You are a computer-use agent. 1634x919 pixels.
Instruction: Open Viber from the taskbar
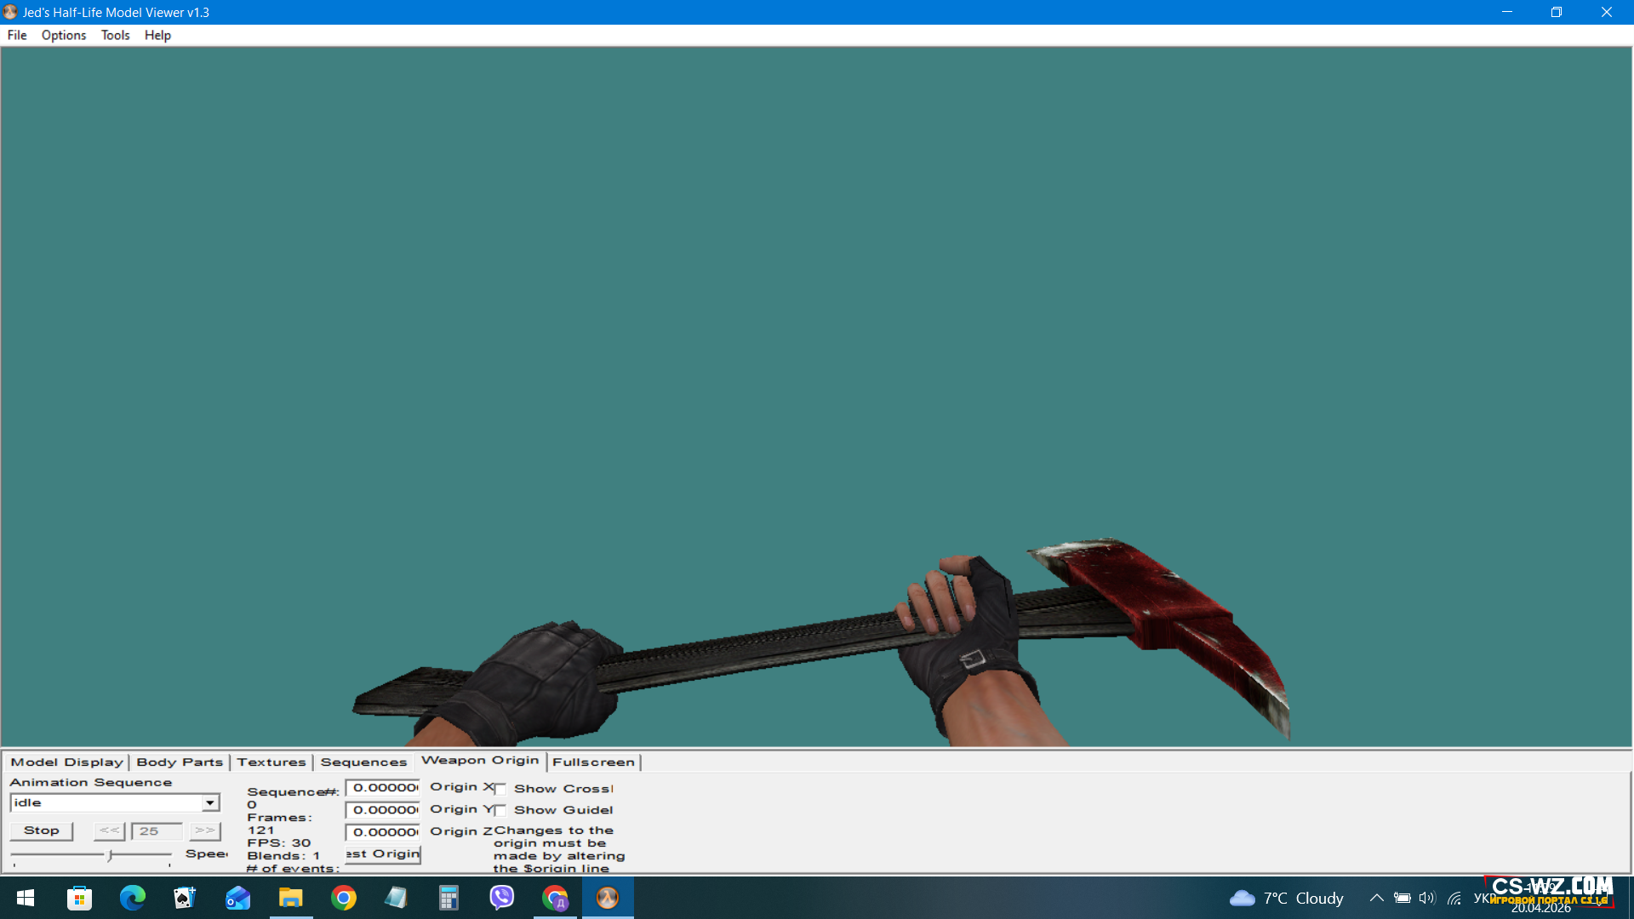[x=502, y=898]
